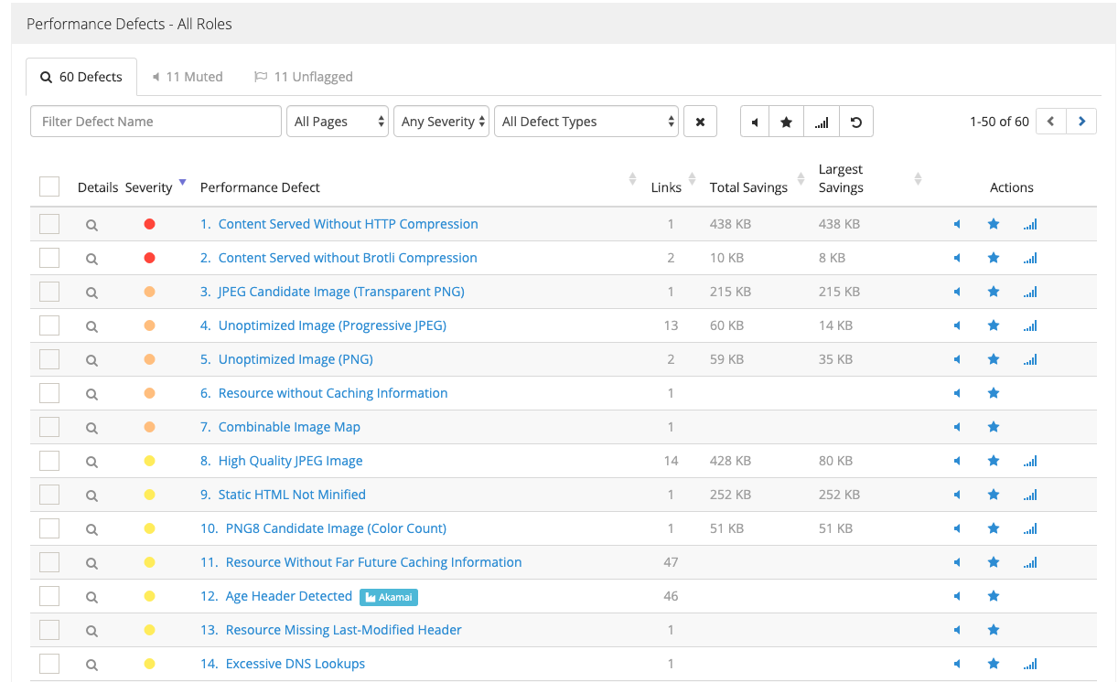Open details magnifier for Age Header Detected
This screenshot has height=682, width=1118.
click(x=91, y=597)
